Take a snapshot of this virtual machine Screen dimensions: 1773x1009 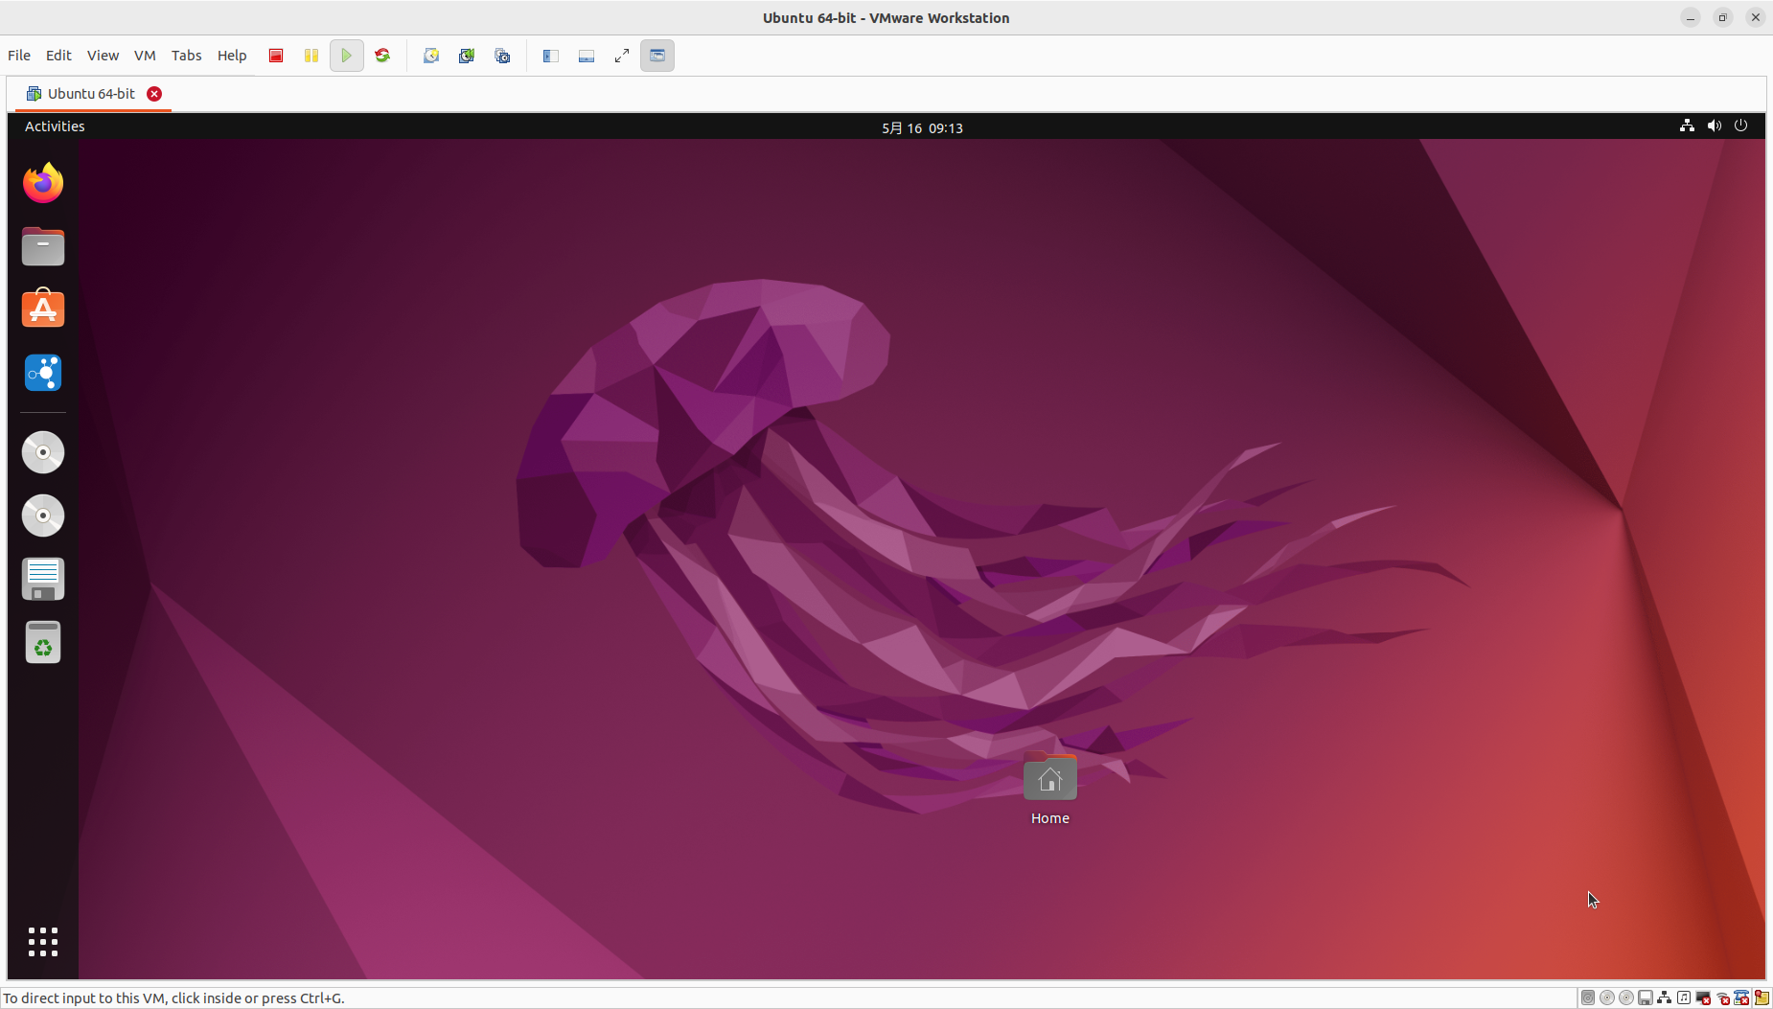(431, 56)
